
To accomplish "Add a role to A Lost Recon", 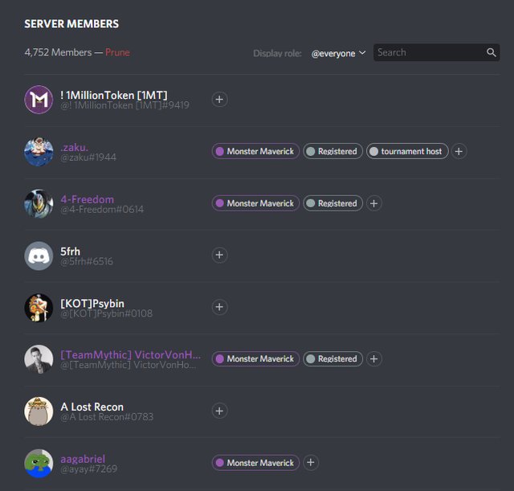I will click(x=219, y=411).
